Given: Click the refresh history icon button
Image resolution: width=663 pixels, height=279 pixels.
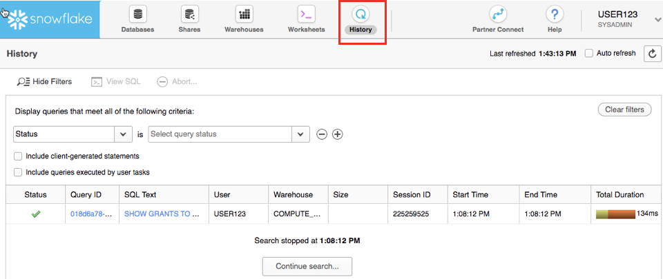Looking at the screenshot, I should pyautogui.click(x=652, y=54).
